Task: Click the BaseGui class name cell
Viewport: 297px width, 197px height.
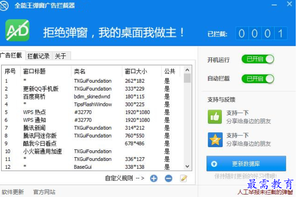Action: tap(83, 167)
